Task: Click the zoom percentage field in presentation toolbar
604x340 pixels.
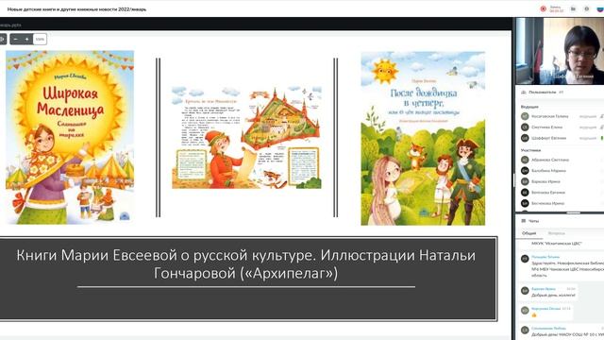Action: pos(40,39)
